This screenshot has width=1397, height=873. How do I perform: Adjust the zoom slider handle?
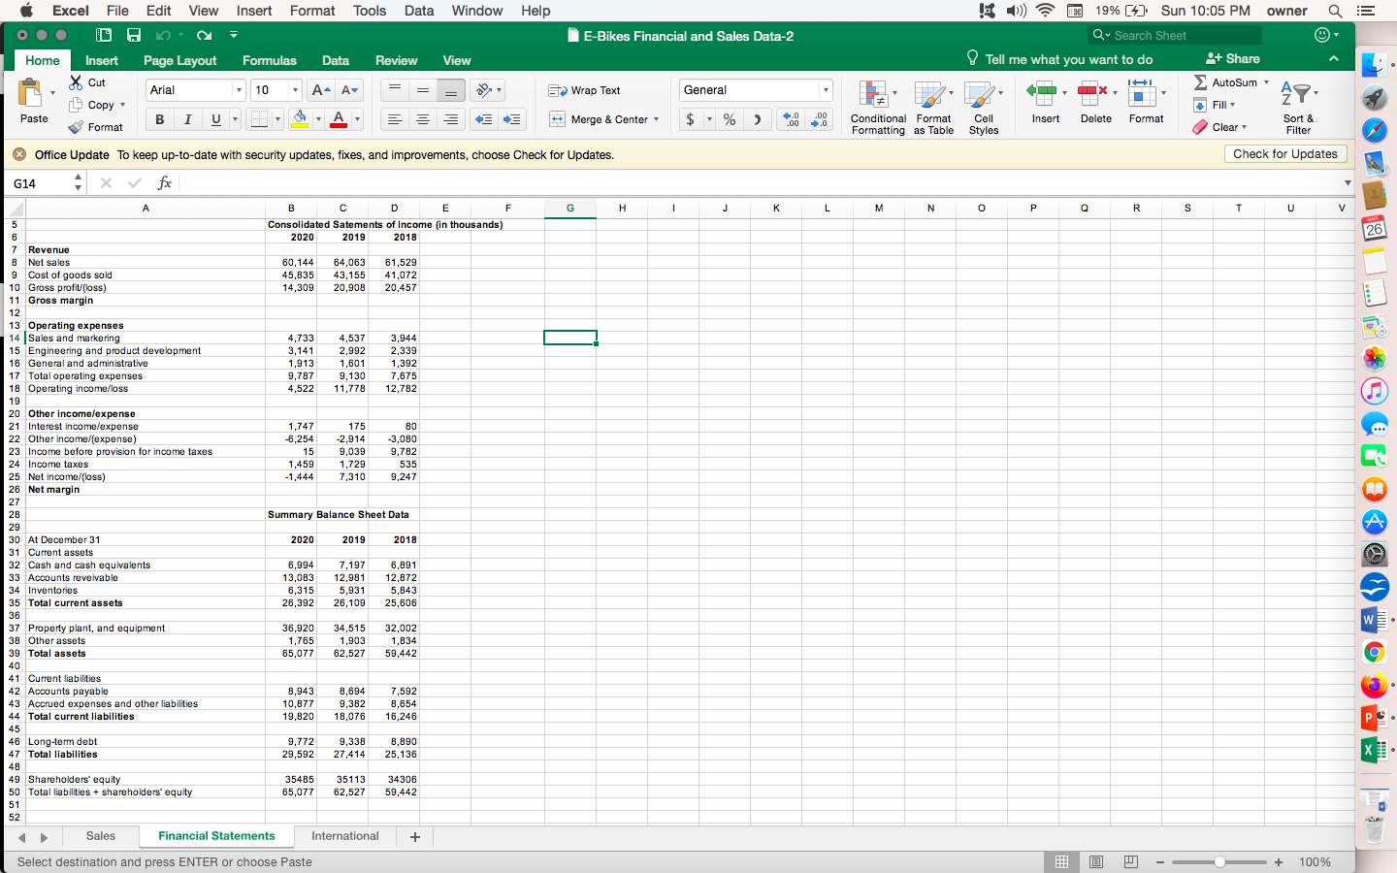click(x=1219, y=861)
